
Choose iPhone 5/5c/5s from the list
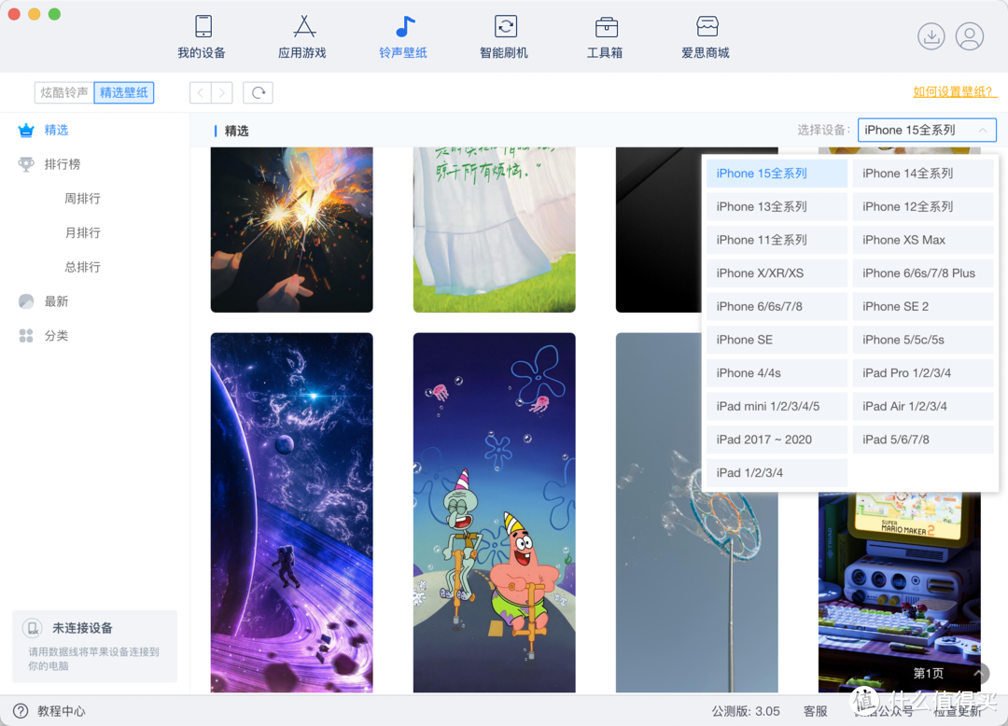923,340
